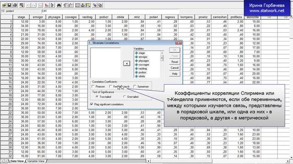Select the razdrag variable in the dialog list
Viewport: 293px width, 164px height.
point(143,69)
